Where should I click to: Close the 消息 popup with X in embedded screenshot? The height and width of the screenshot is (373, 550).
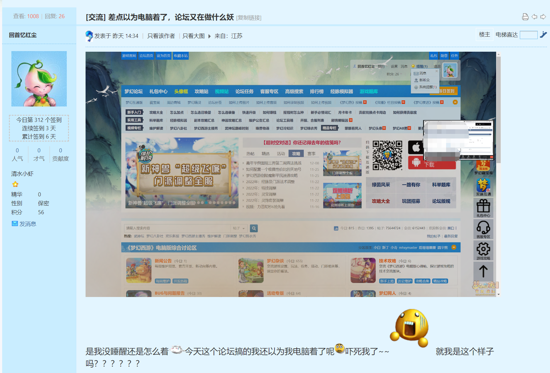point(436,71)
